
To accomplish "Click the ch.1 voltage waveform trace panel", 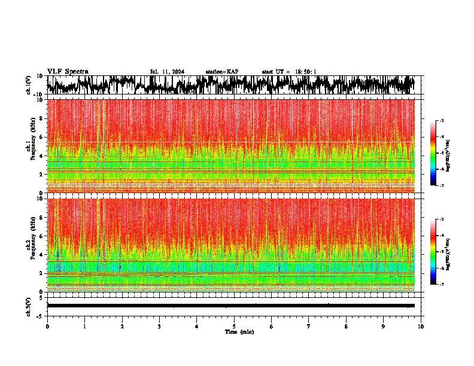I will point(234,85).
